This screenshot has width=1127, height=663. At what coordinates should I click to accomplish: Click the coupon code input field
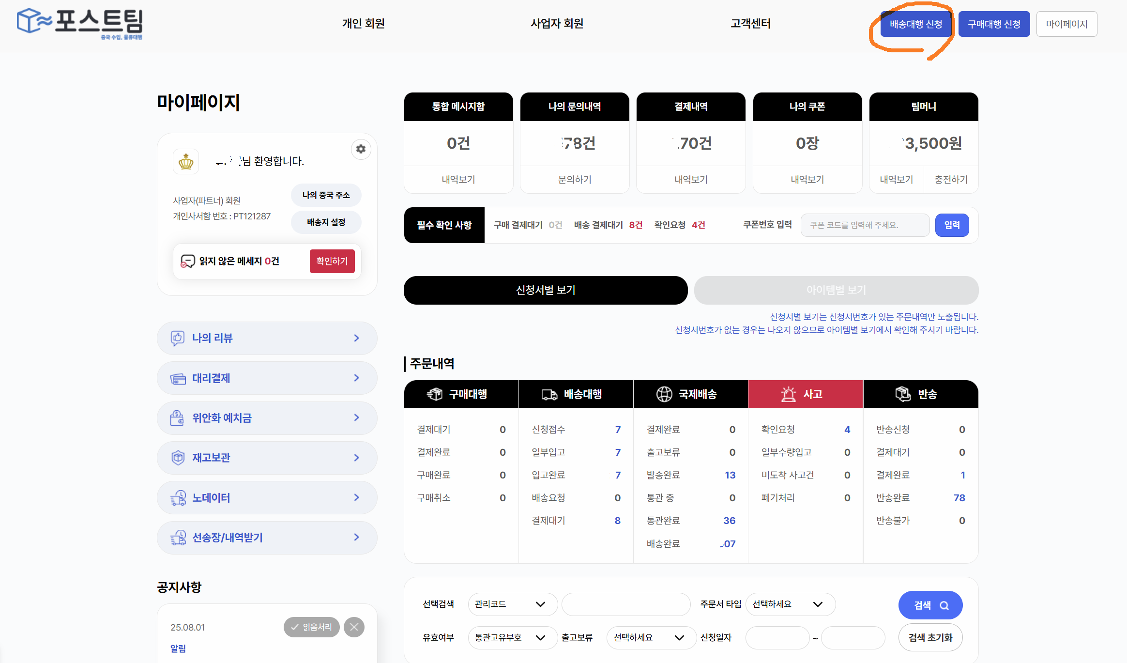(865, 225)
